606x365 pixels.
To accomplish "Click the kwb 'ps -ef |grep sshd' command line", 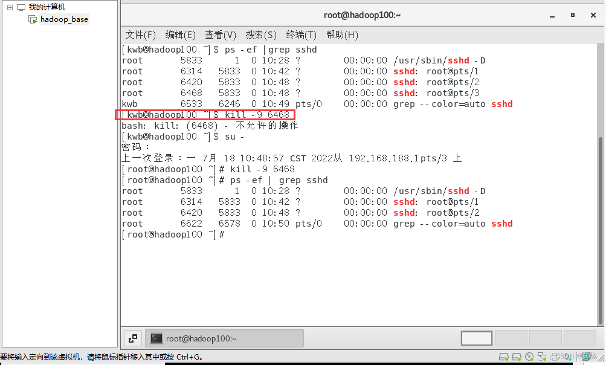I will [x=219, y=50].
